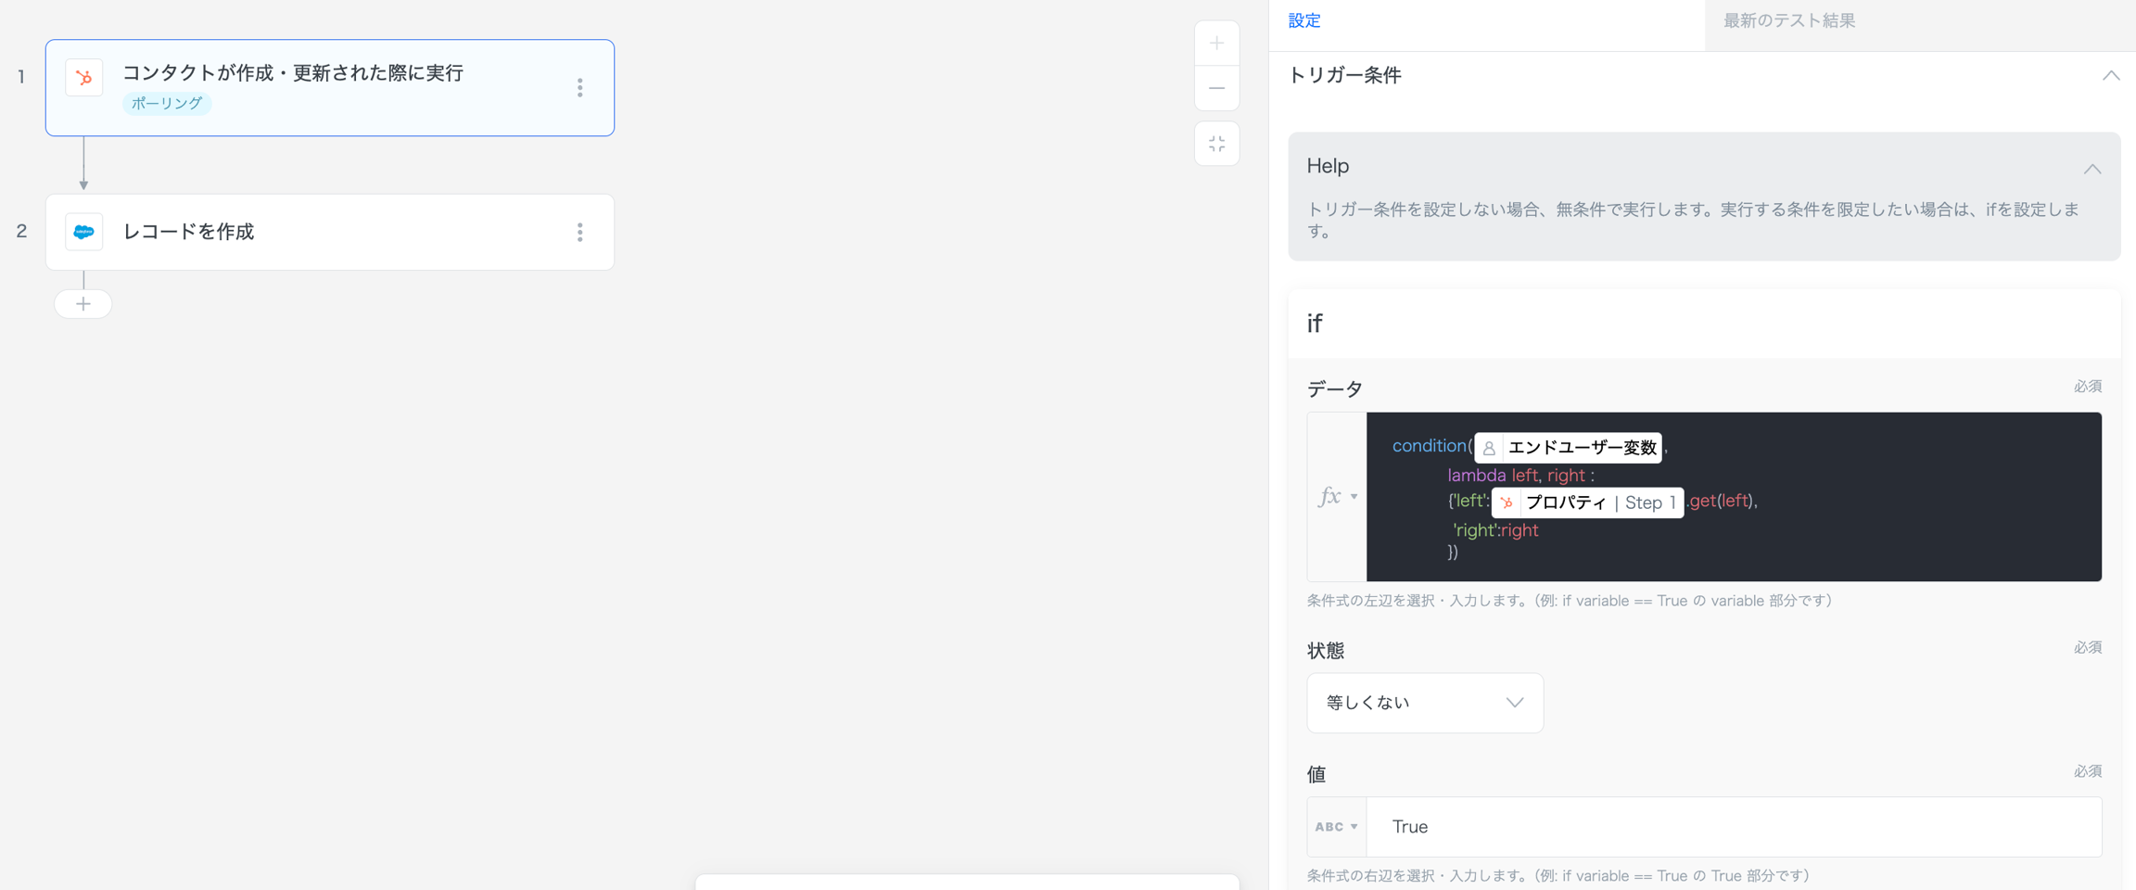The height and width of the screenshot is (890, 2136).
Task: Zoom in the workflow canvas
Action: coord(1216,44)
